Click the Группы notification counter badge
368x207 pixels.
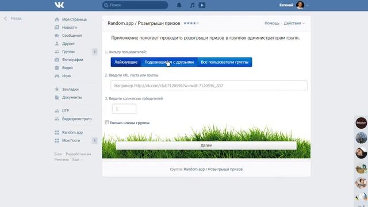point(94,52)
